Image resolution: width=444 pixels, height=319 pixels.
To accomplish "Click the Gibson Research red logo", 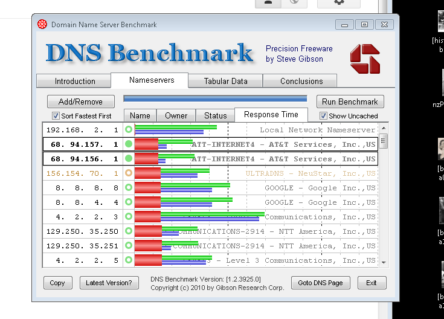I will point(365,59).
